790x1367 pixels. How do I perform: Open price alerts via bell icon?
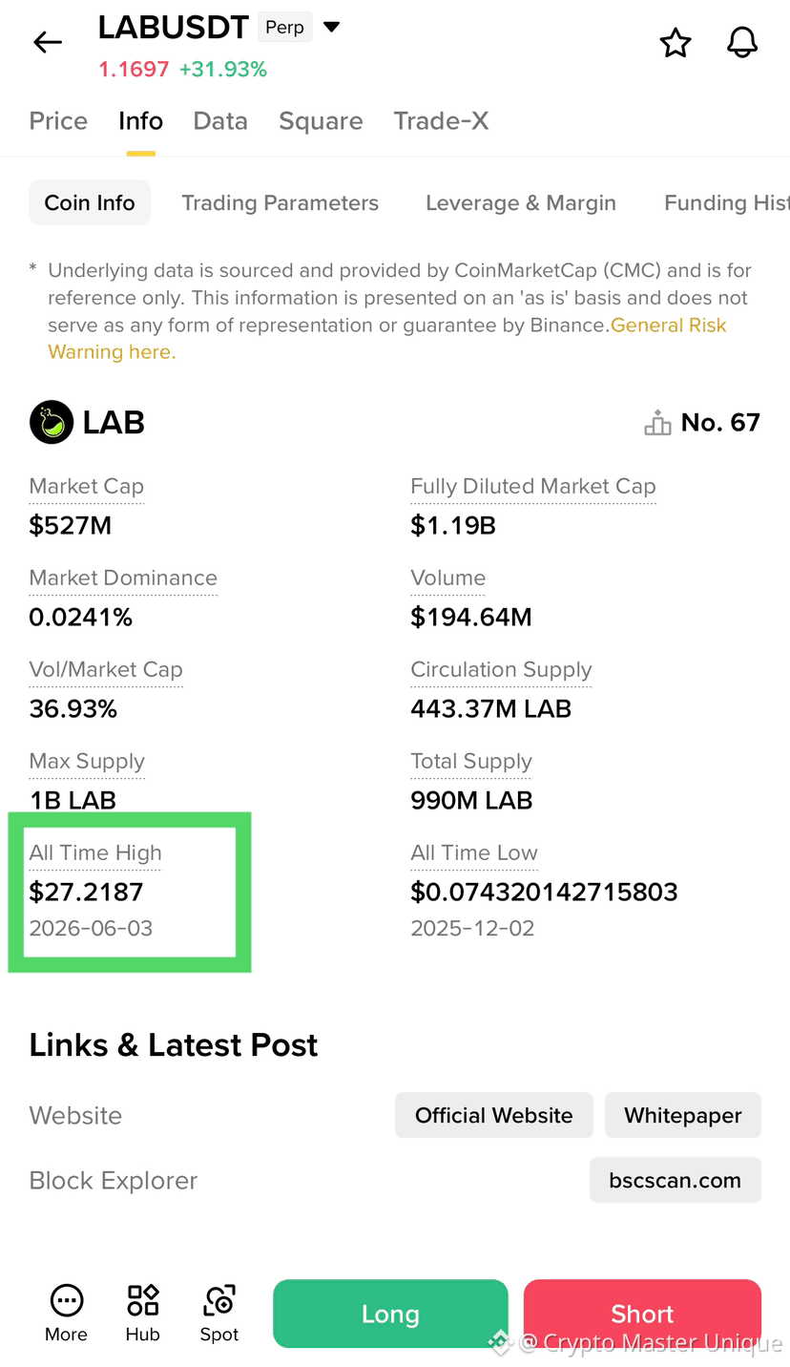pyautogui.click(x=742, y=43)
